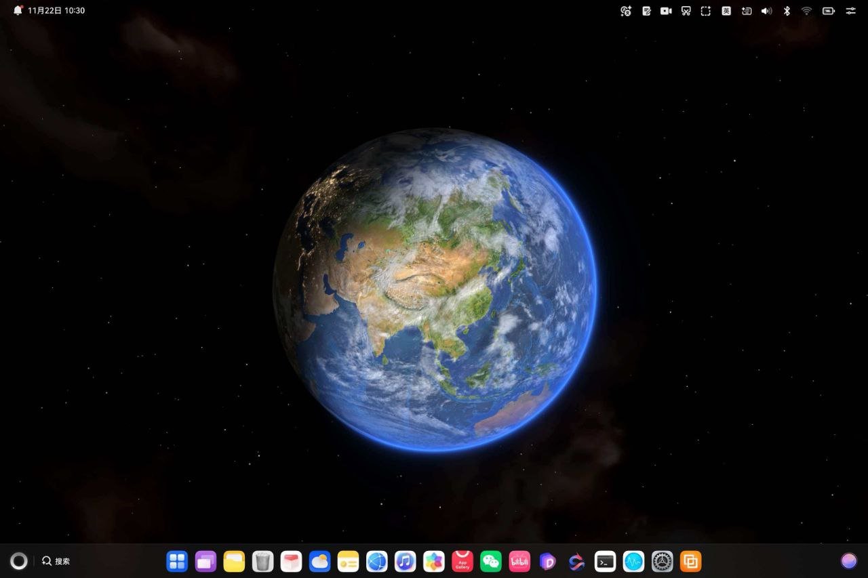
Task: Expand the battery status menu
Action: point(828,11)
